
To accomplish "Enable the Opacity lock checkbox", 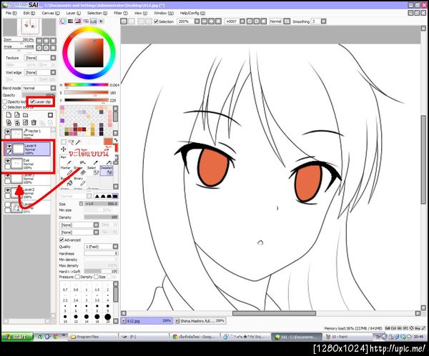I will coord(5,102).
